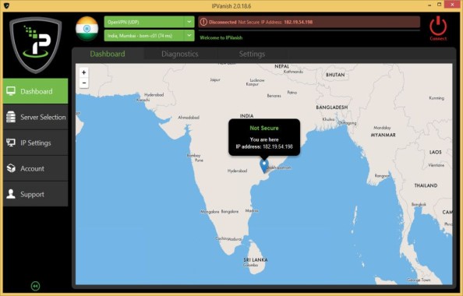Open Server Selection from the sidebar
This screenshot has height=296, width=463.
tap(35, 117)
